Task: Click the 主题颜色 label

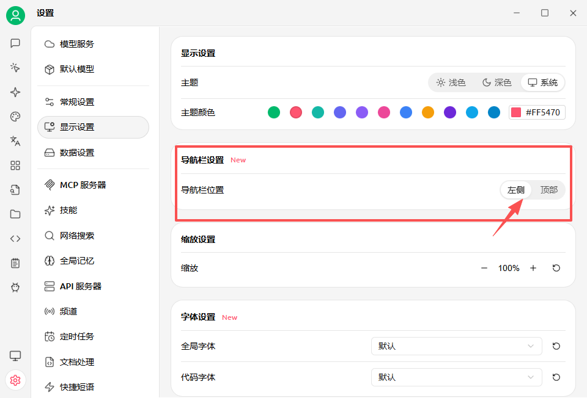Action: point(198,112)
